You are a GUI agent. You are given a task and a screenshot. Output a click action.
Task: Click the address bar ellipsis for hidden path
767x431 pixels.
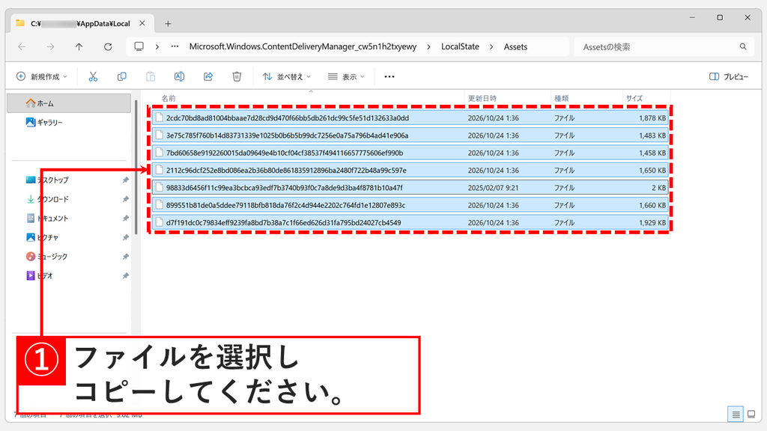coord(175,46)
